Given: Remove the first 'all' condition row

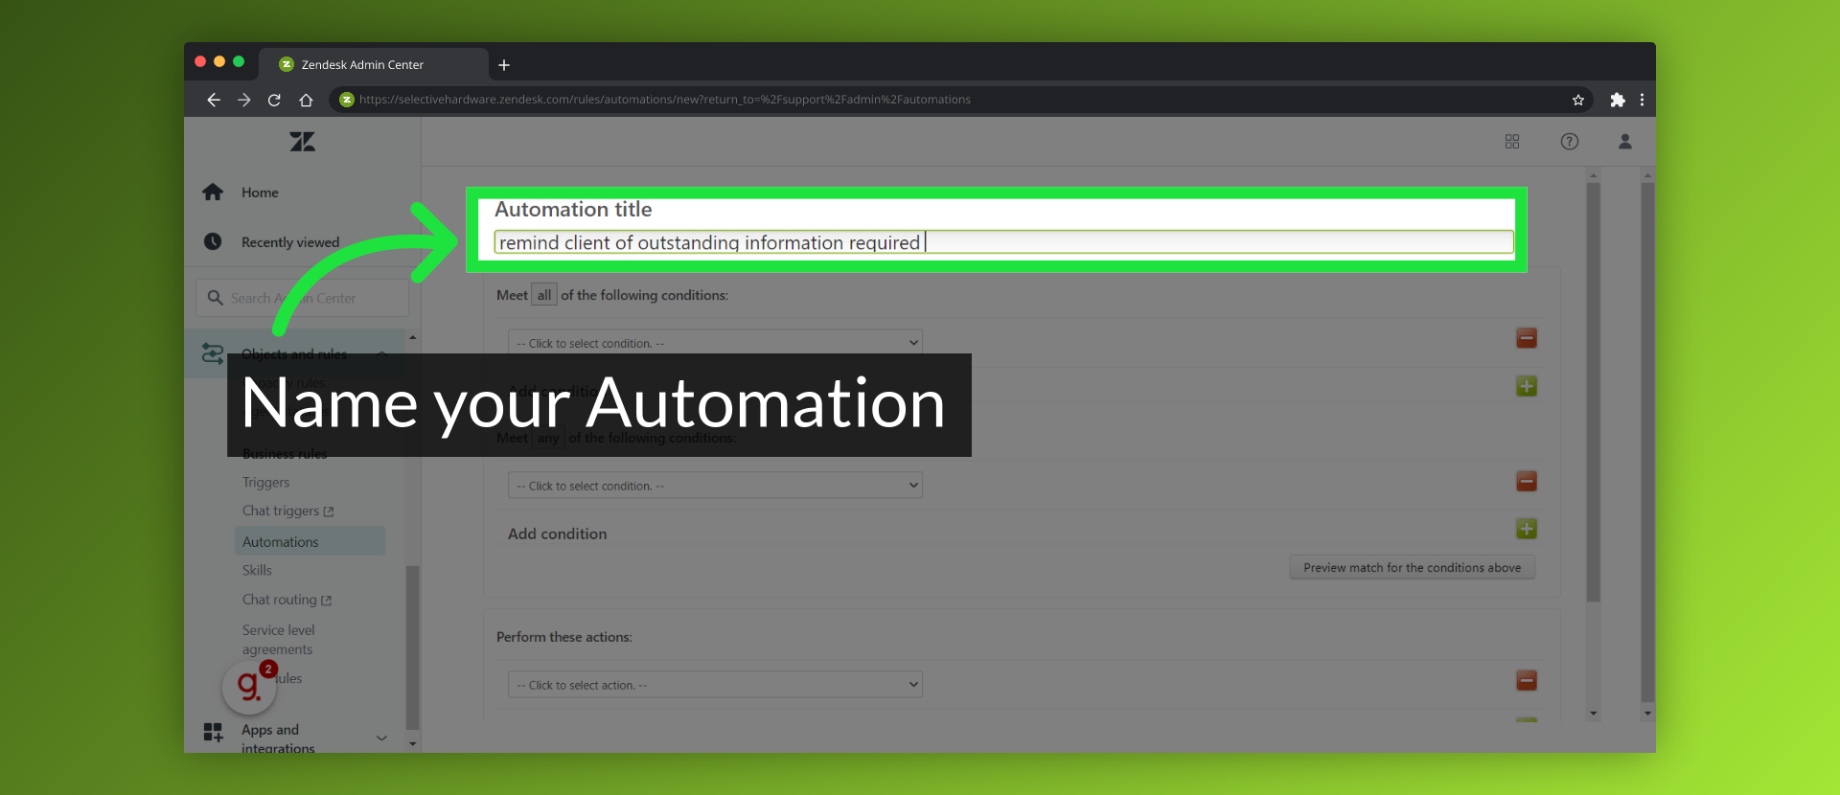Looking at the screenshot, I should coord(1527,338).
